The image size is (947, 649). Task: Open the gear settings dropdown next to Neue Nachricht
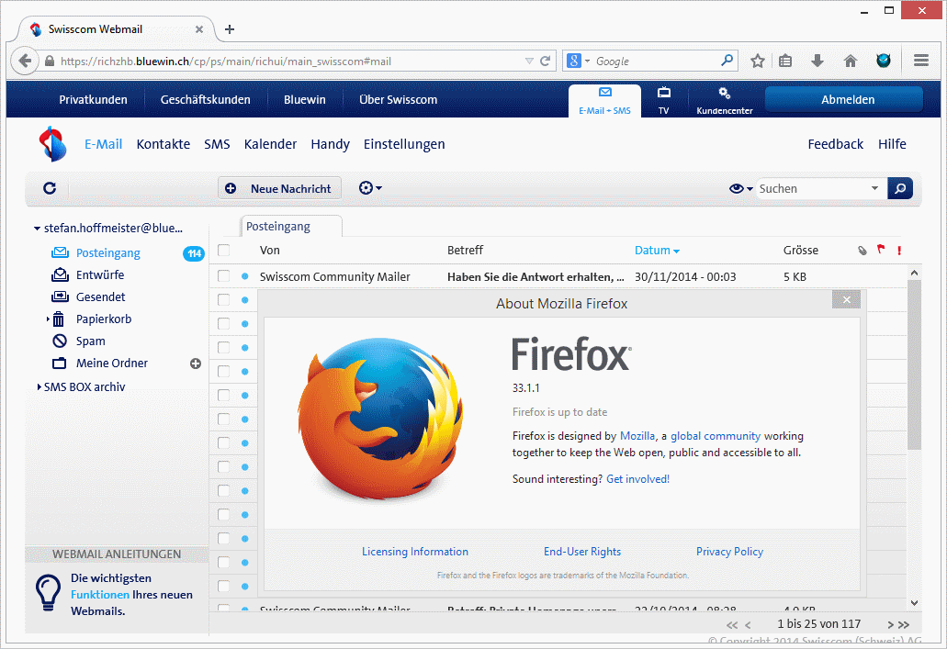click(x=367, y=187)
